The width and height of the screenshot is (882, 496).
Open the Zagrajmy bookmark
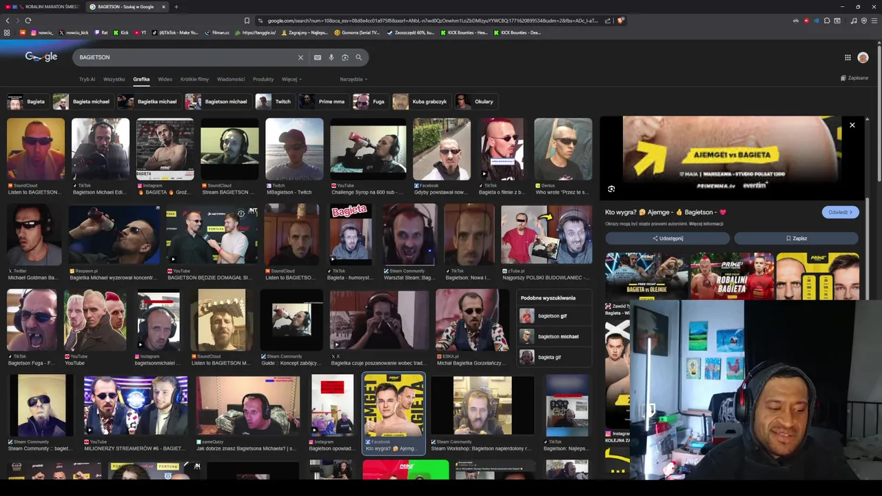(304, 32)
